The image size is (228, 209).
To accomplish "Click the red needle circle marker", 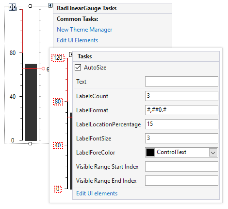I will 43,69.
